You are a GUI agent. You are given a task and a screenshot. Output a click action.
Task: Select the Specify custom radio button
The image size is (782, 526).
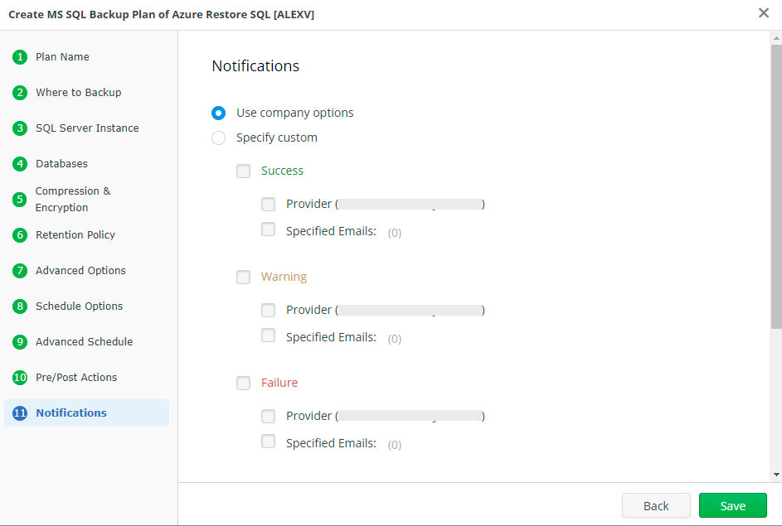coord(218,138)
